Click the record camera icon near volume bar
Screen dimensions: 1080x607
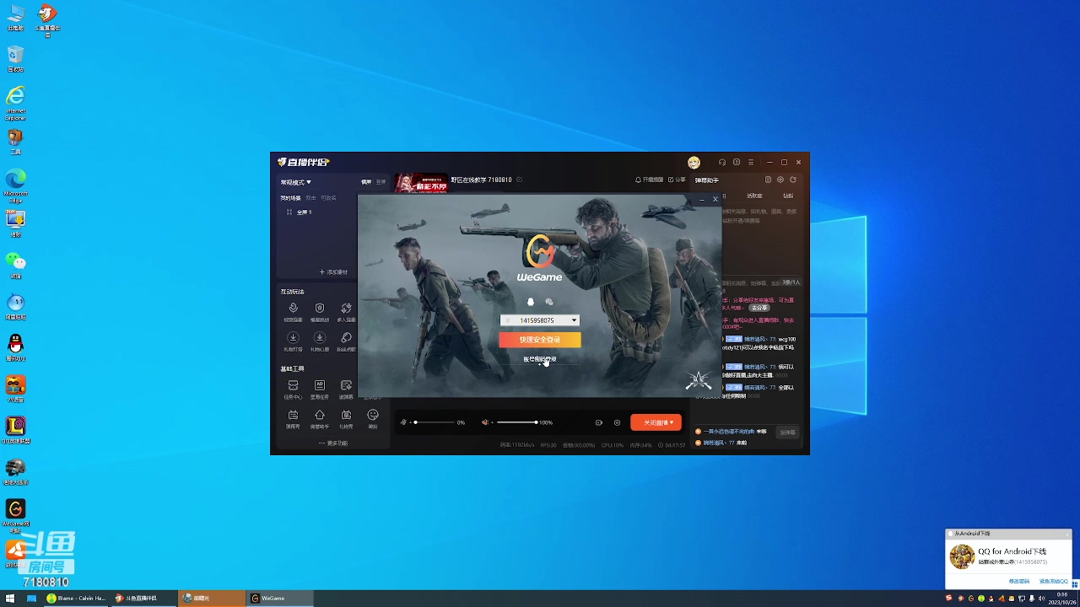click(x=599, y=422)
